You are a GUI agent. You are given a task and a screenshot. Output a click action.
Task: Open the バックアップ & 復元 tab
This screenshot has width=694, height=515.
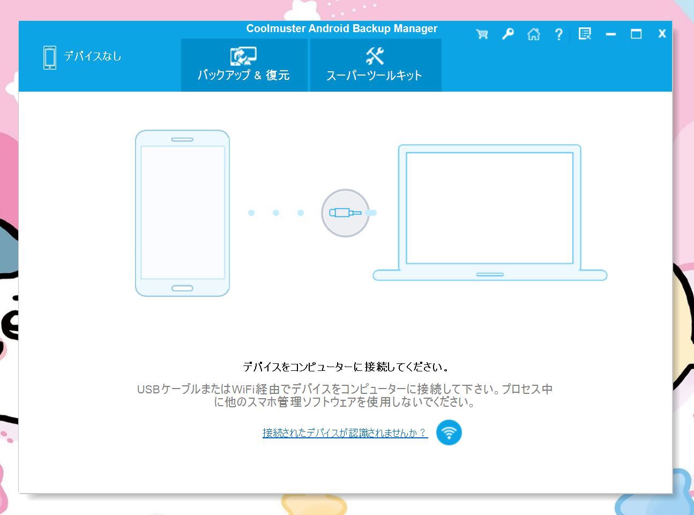point(244,65)
